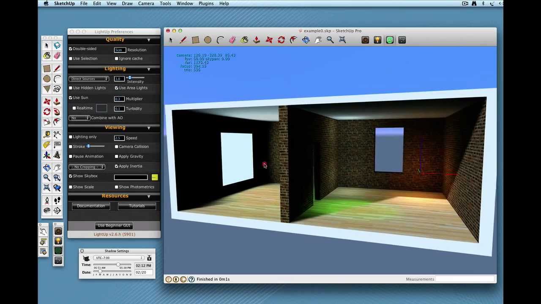
Task: Select the Axes tool in the left toolset
Action: pyautogui.click(x=47, y=155)
